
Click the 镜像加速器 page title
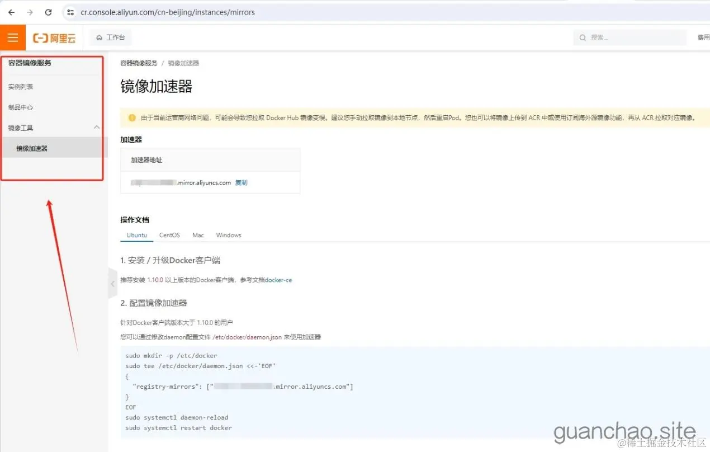[156, 86]
